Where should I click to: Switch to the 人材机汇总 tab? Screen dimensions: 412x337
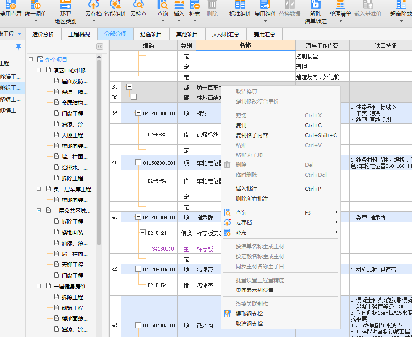coord(226,35)
